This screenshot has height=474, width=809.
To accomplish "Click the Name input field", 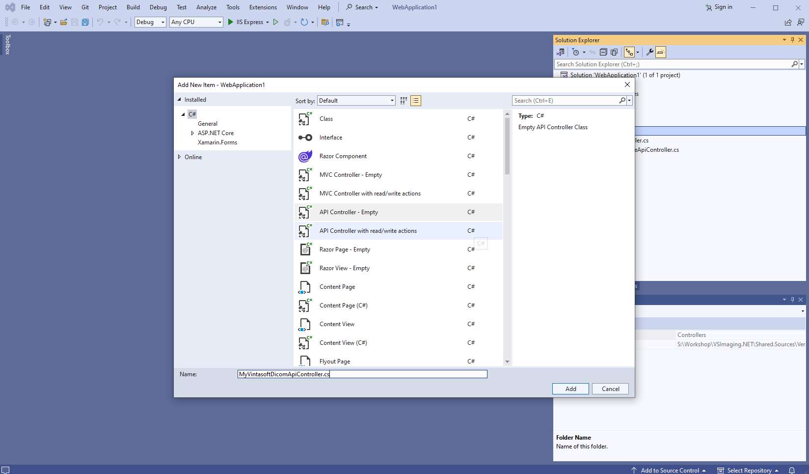I will click(x=362, y=374).
